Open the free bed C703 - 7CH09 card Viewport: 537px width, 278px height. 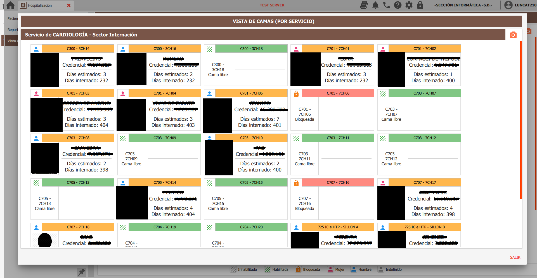159,154
